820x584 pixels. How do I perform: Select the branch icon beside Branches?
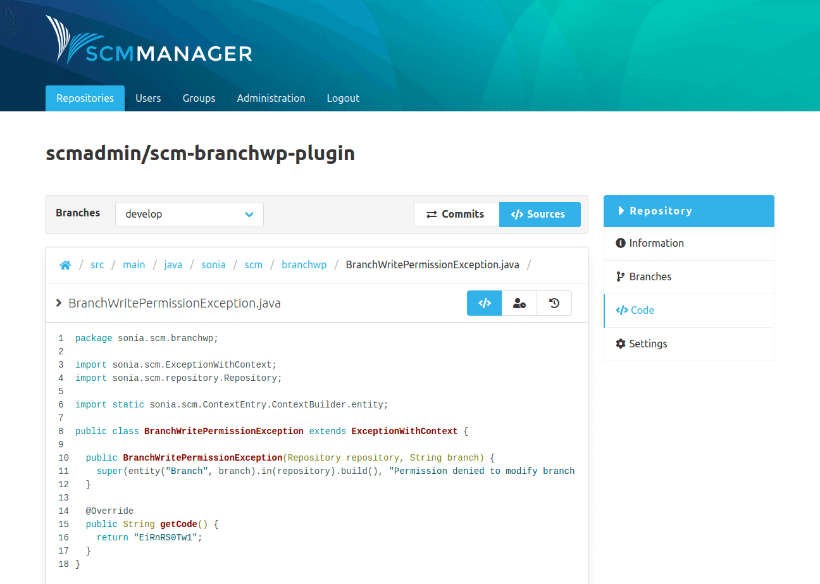(x=619, y=276)
